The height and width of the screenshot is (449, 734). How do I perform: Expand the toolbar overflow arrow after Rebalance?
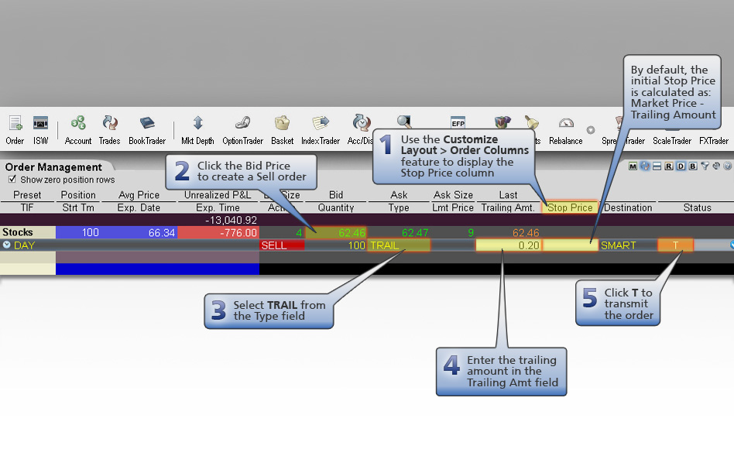coord(591,130)
